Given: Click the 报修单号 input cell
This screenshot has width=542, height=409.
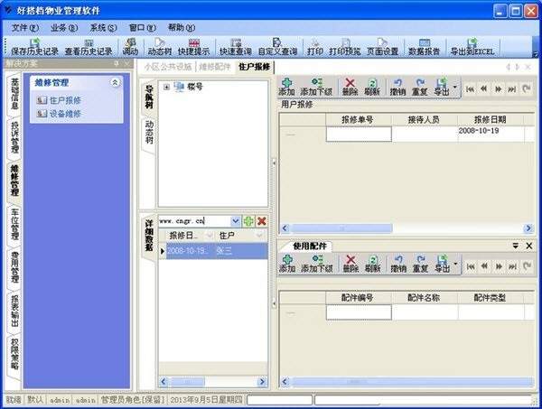Looking at the screenshot, I should [x=358, y=135].
